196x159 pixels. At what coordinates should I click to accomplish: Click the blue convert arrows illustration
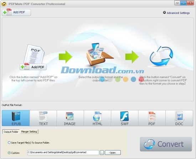point(161,56)
